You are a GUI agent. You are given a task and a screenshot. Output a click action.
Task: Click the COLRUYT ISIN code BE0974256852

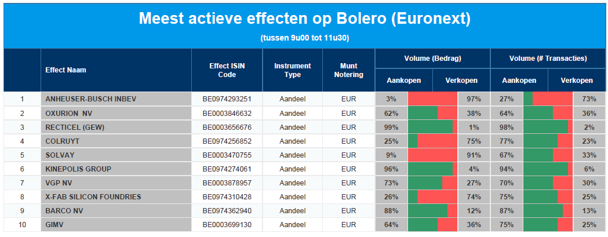pos(227,141)
